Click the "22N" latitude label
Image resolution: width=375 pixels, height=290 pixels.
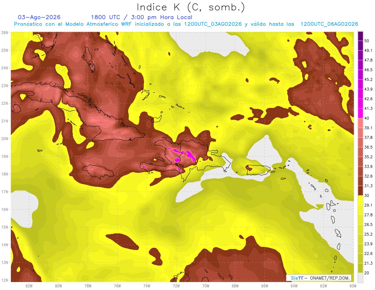(4, 103)
